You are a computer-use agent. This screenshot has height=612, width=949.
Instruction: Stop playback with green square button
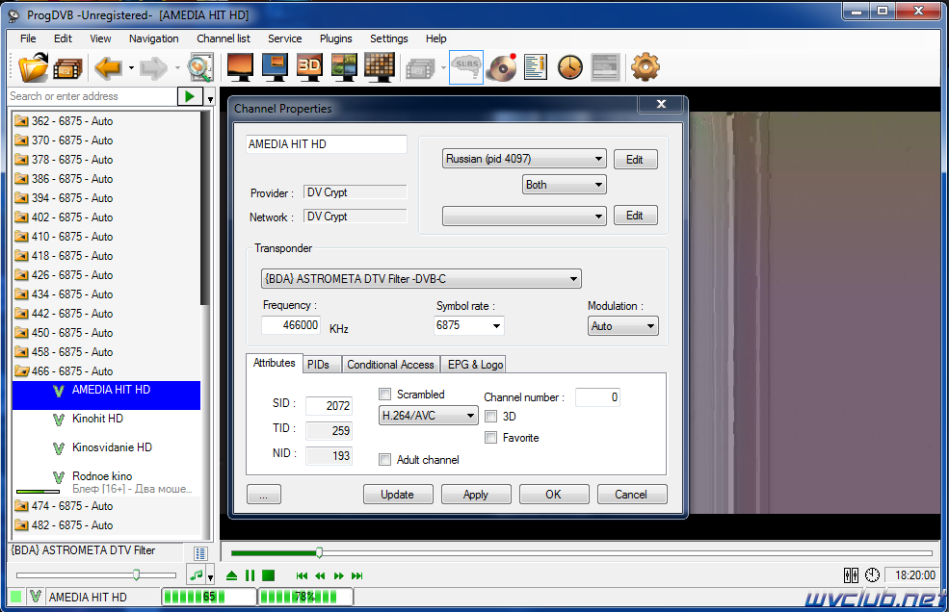click(x=268, y=575)
